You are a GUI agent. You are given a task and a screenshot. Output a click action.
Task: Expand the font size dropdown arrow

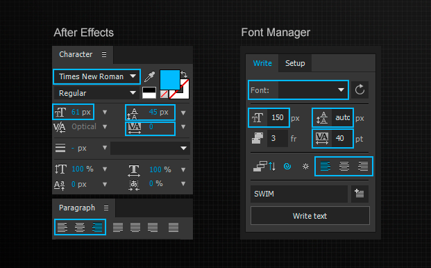(x=105, y=112)
